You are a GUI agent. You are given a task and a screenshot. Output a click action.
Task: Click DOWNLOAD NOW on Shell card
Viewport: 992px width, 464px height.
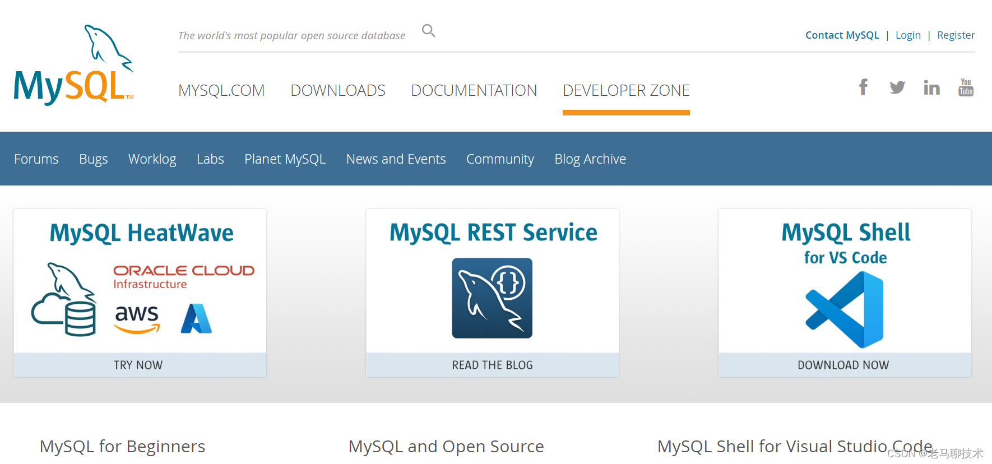click(x=845, y=365)
